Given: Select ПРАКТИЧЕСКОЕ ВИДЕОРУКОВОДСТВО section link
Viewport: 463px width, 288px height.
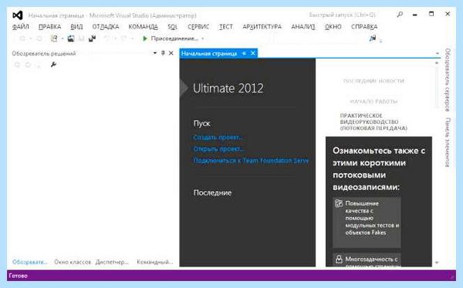Looking at the screenshot, I should 373,122.
